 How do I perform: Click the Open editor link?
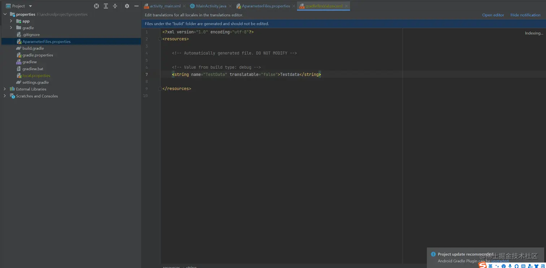coord(493,15)
